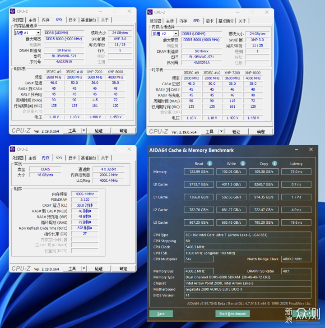The image size is (325, 328).
Task: Switch to 关于 tab in top-right CPU-Z
Action: [242, 21]
